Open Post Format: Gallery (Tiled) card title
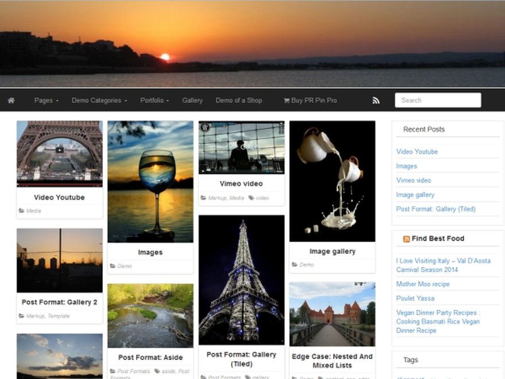 pyautogui.click(x=241, y=359)
